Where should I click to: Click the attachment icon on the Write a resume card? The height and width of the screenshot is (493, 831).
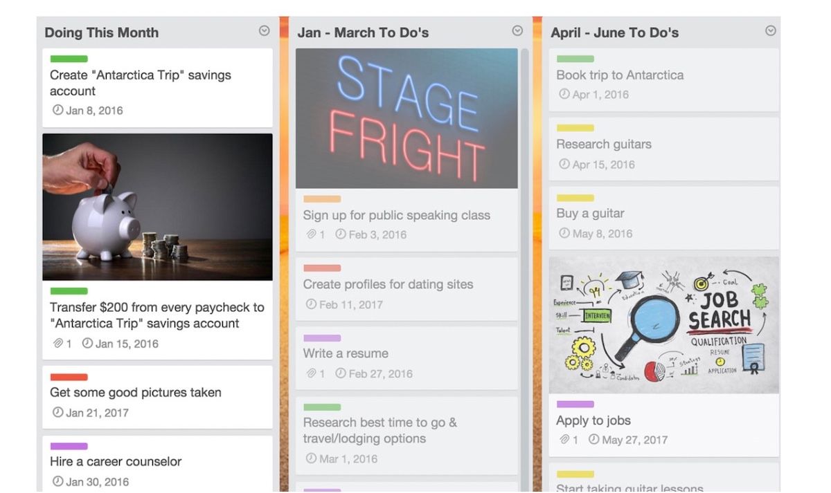(311, 373)
